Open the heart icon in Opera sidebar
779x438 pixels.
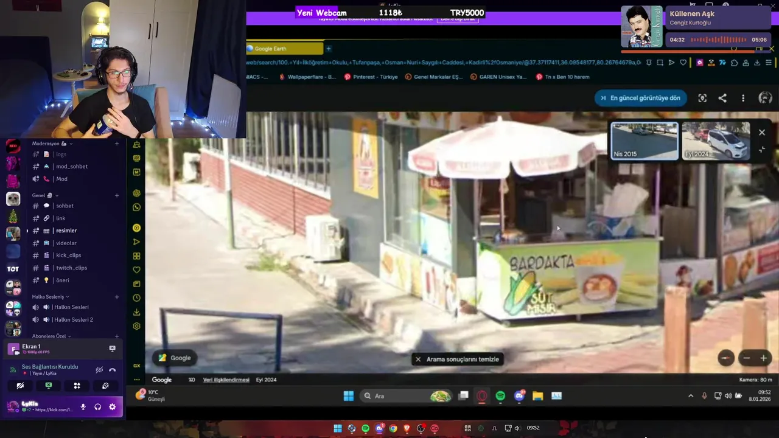pyautogui.click(x=136, y=270)
